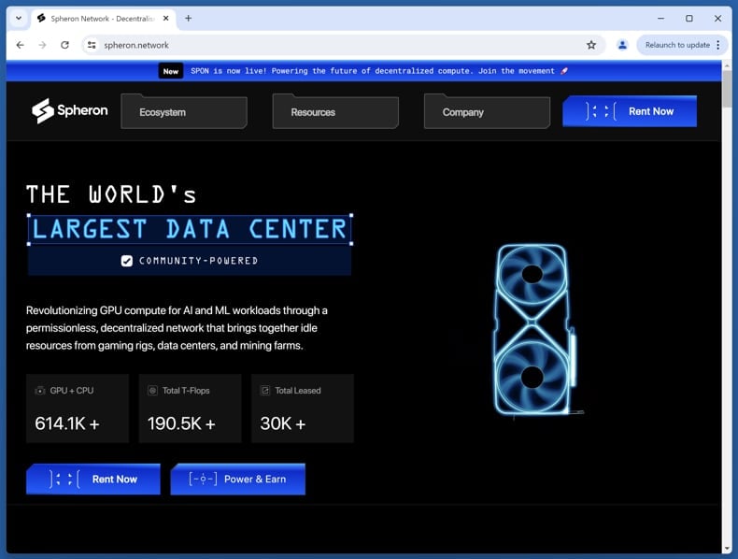This screenshot has height=559, width=738.
Task: Click the New badge in the banner
Action: click(x=170, y=71)
